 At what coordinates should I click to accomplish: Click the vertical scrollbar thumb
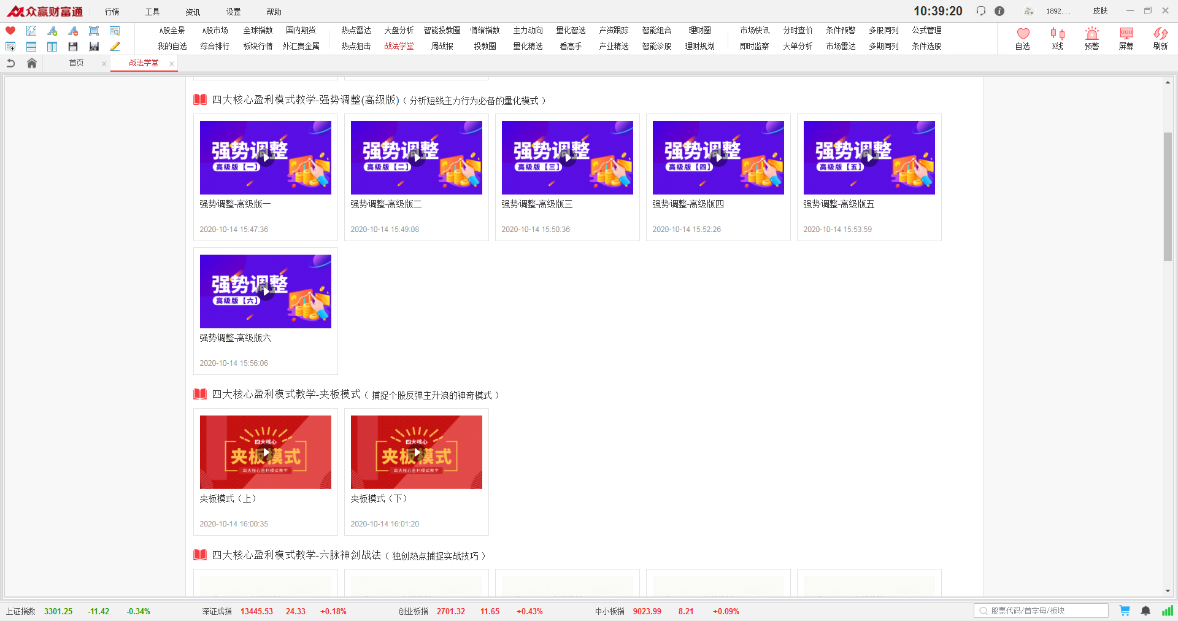click(x=1168, y=196)
